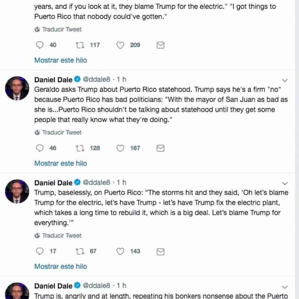
Task: Click 'Mostrar este hilo' under statehood tweet
Action: (x=61, y=163)
